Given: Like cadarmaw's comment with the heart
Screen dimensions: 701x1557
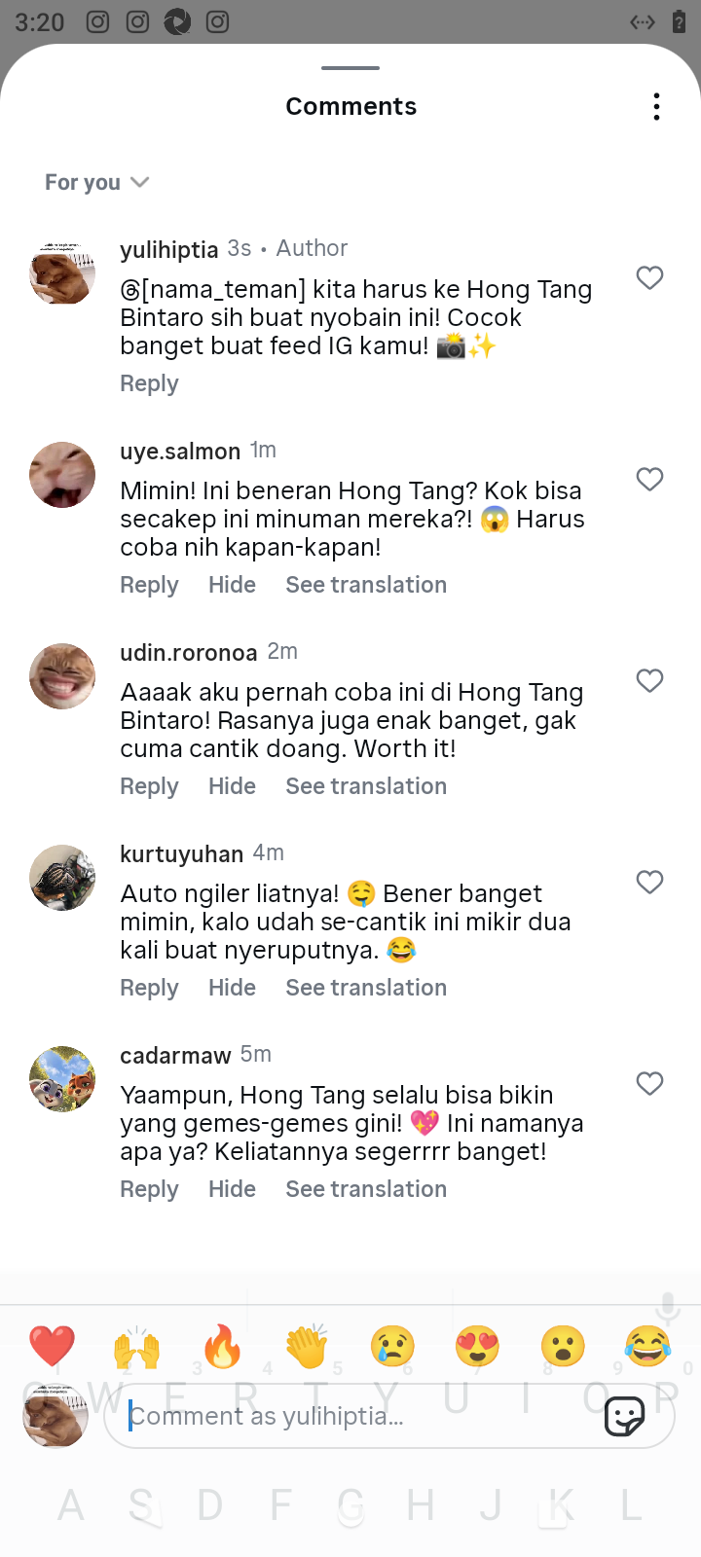Looking at the screenshot, I should pyautogui.click(x=649, y=1083).
